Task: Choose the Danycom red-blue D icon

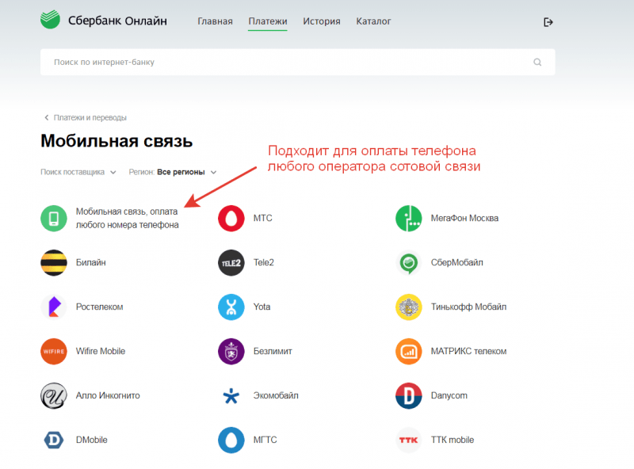Action: click(409, 396)
